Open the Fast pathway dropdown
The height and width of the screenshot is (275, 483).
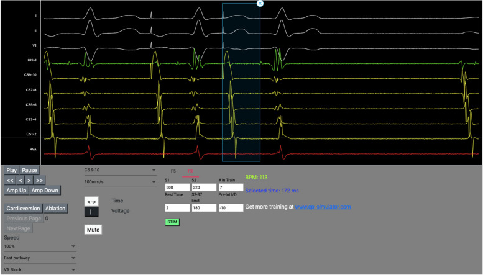(39, 258)
